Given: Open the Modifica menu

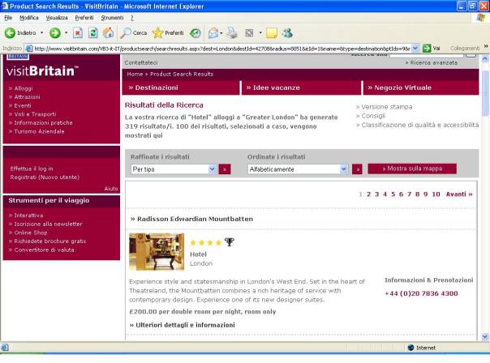Looking at the screenshot, I should [x=29, y=18].
